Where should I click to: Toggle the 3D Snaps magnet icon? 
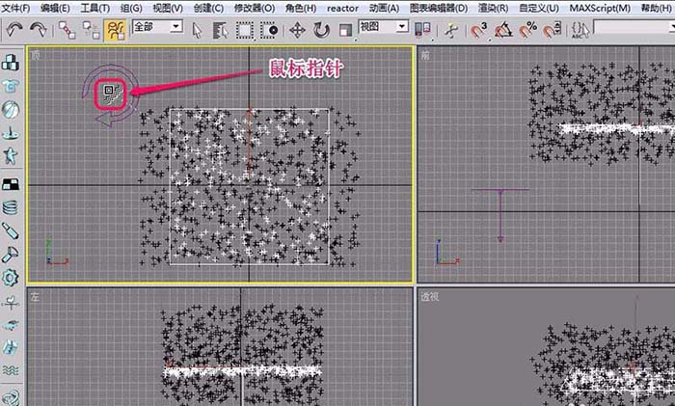point(478,31)
